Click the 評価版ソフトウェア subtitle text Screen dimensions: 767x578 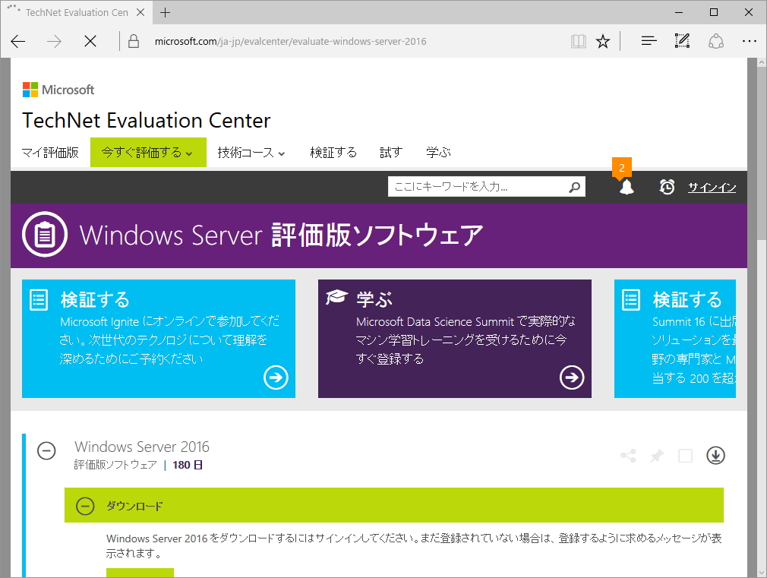pyautogui.click(x=115, y=465)
